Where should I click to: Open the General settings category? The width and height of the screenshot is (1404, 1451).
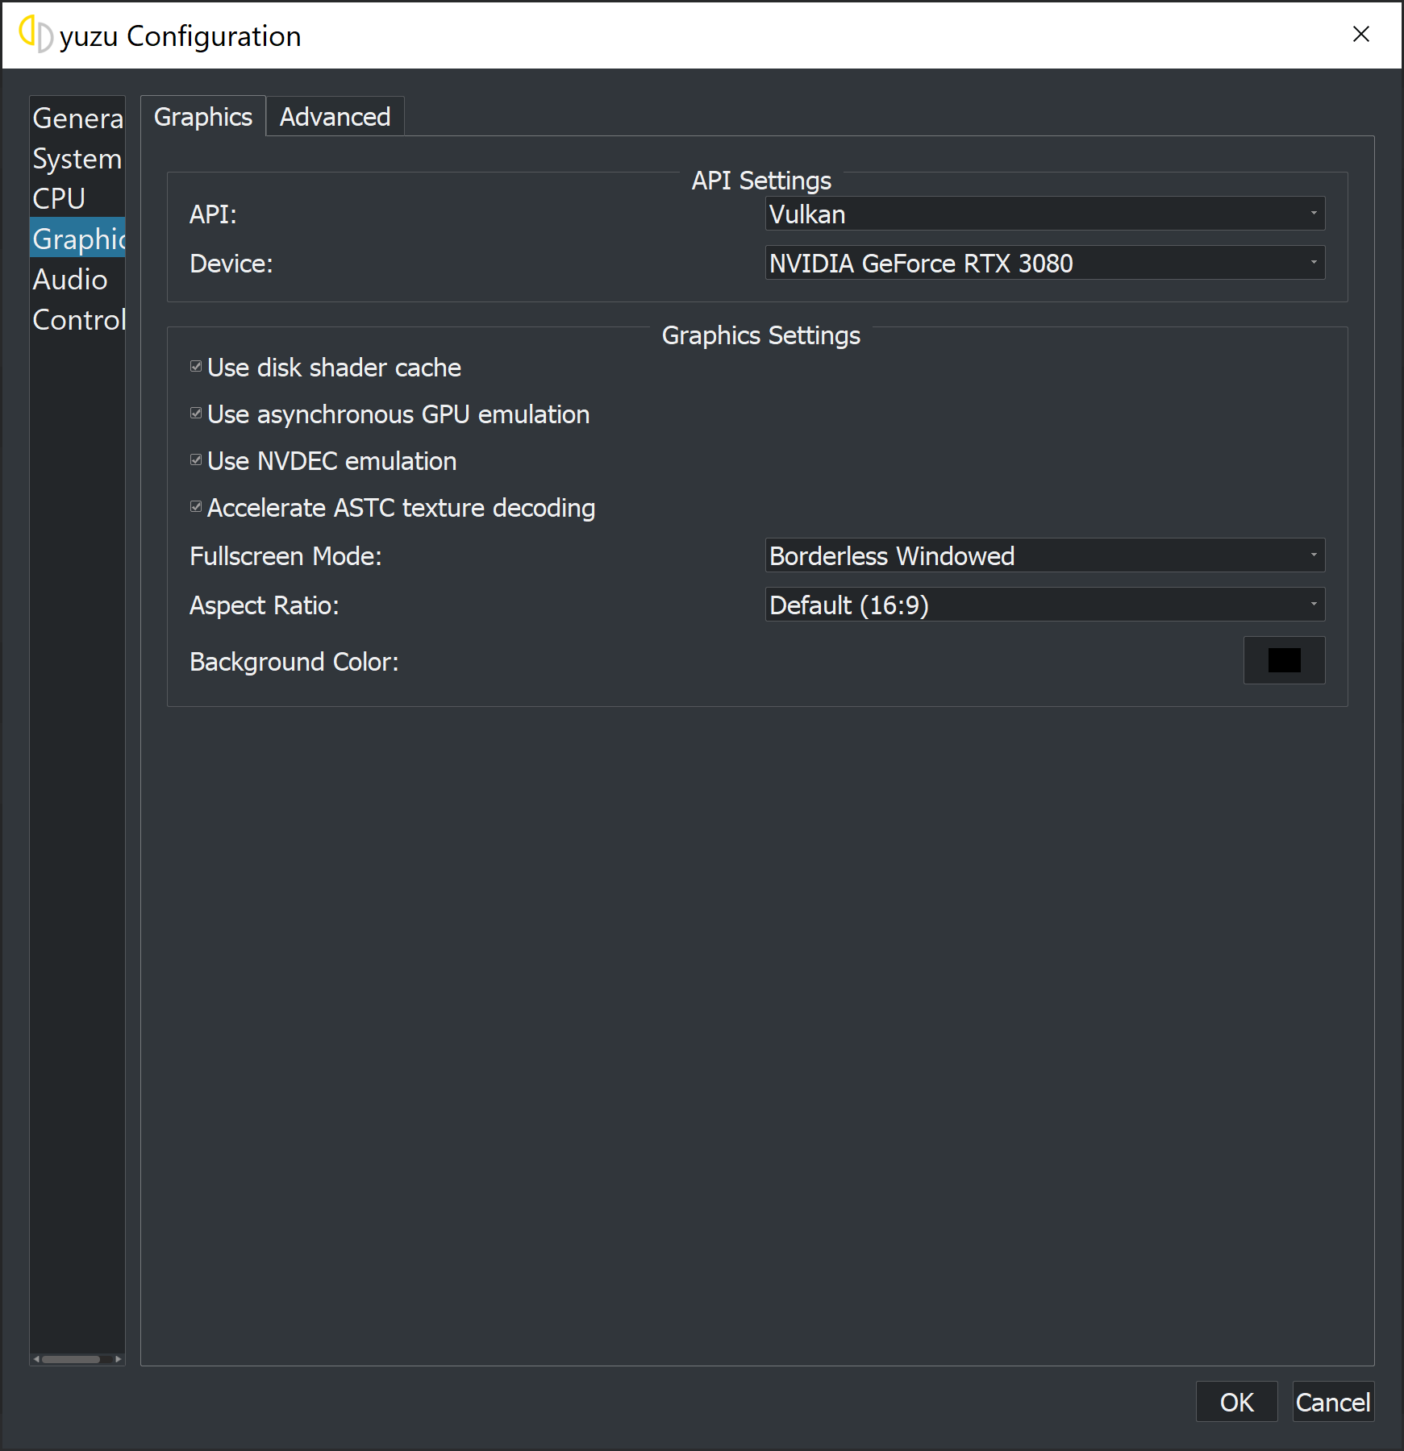77,118
